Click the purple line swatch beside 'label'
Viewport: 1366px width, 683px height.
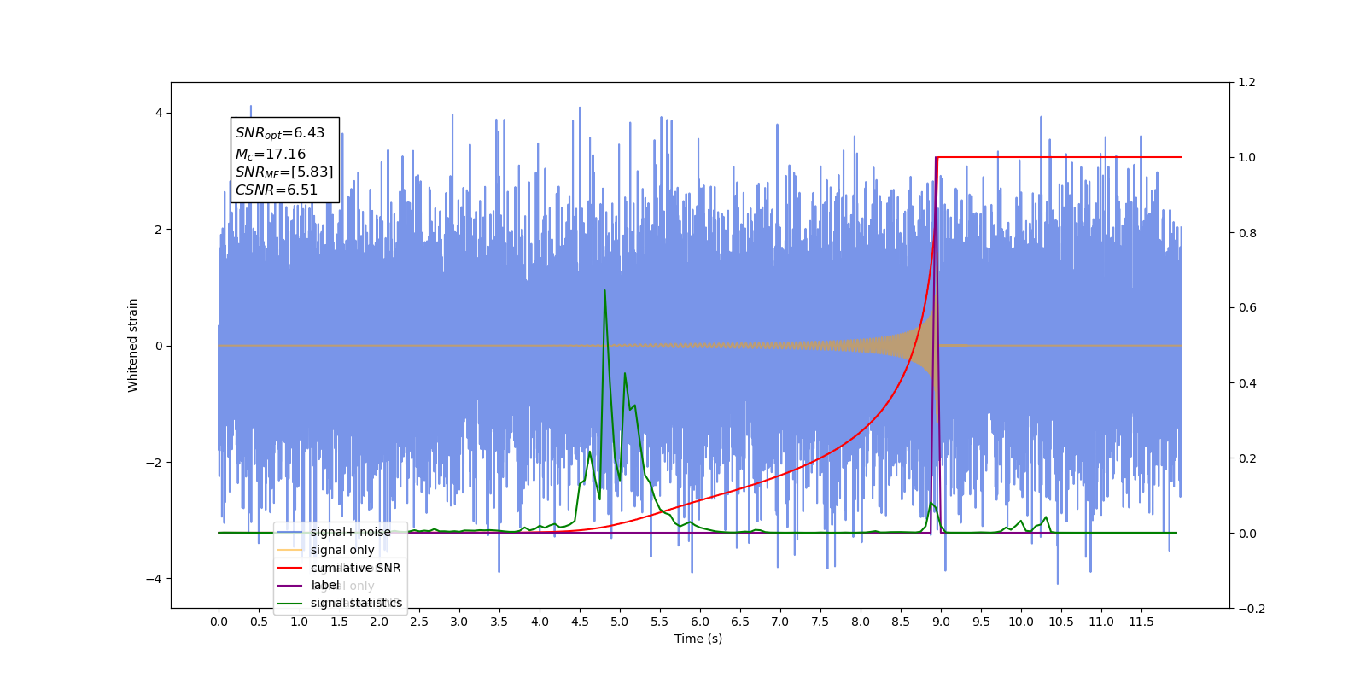290,586
